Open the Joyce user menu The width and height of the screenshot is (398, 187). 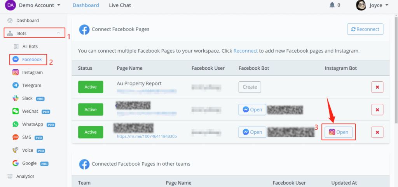(x=372, y=5)
